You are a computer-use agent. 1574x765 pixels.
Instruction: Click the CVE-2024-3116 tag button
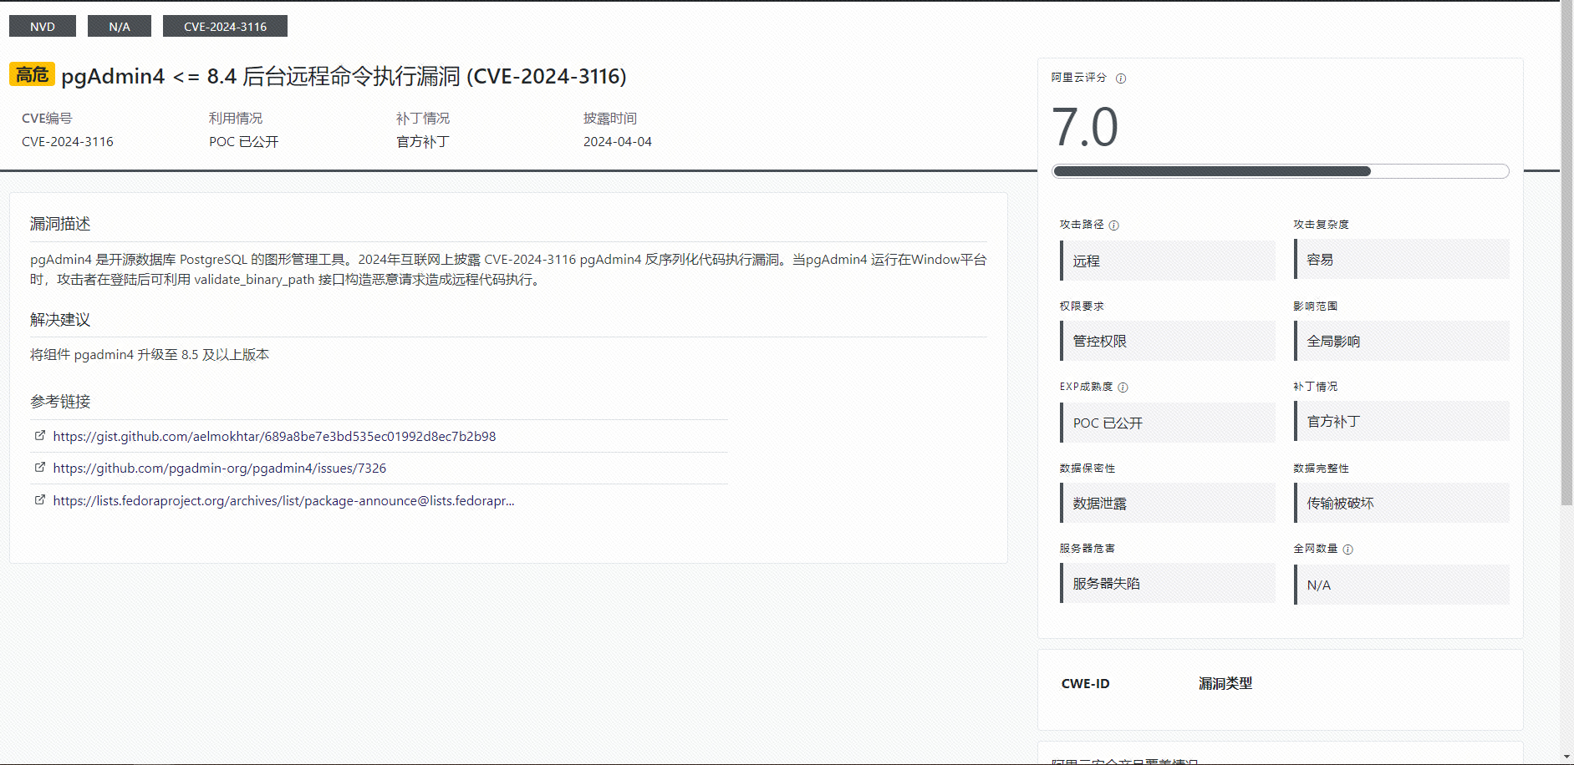(225, 27)
